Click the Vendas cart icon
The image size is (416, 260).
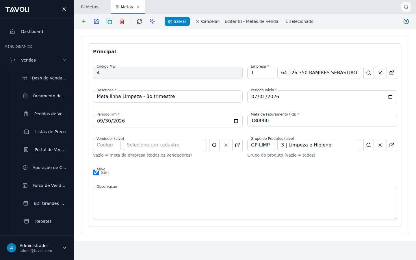(x=12, y=60)
